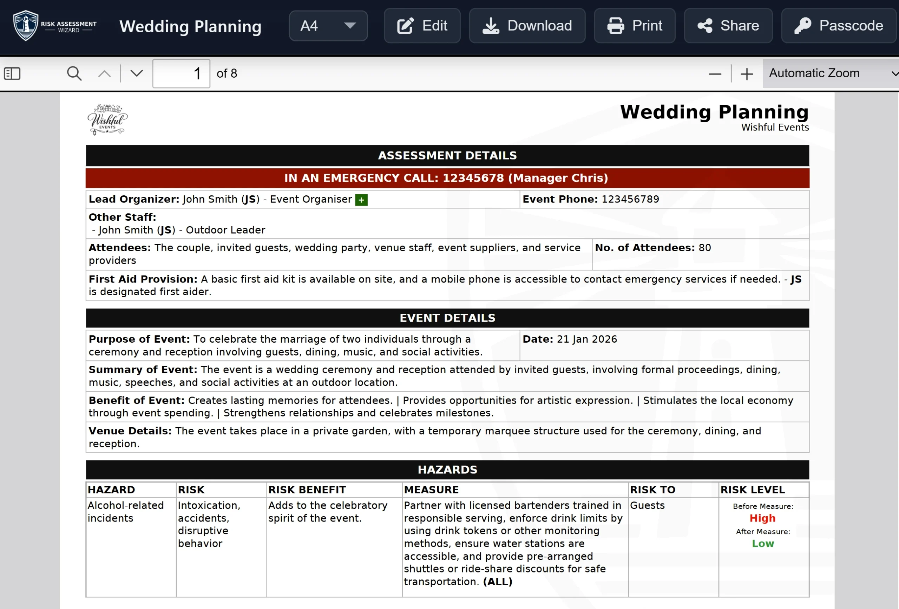The height and width of the screenshot is (609, 899).
Task: Zoom in with the plus icon
Action: (747, 73)
